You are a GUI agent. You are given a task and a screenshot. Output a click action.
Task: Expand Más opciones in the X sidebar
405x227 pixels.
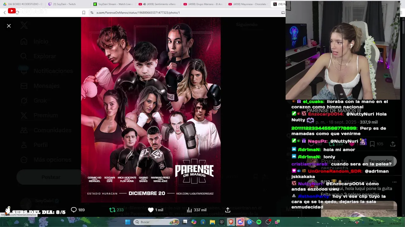coord(46,160)
